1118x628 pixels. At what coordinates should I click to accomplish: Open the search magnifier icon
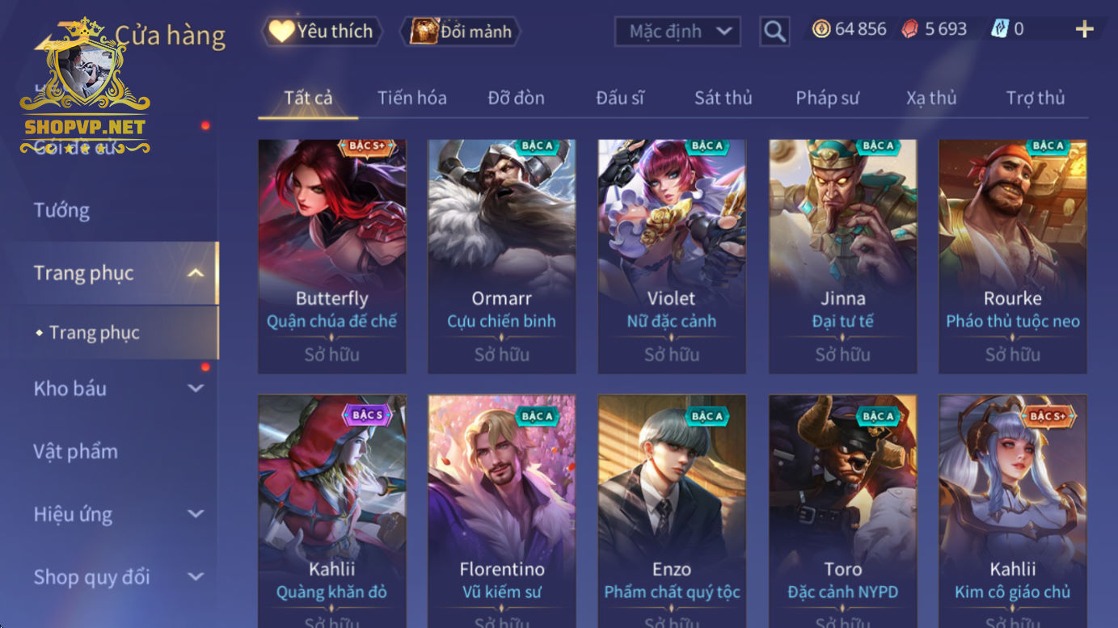pos(774,32)
